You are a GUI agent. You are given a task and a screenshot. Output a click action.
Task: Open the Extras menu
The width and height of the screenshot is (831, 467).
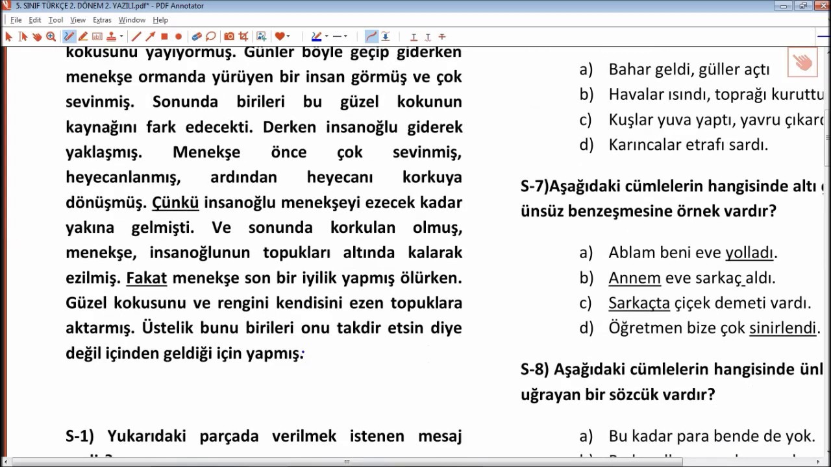click(x=102, y=20)
